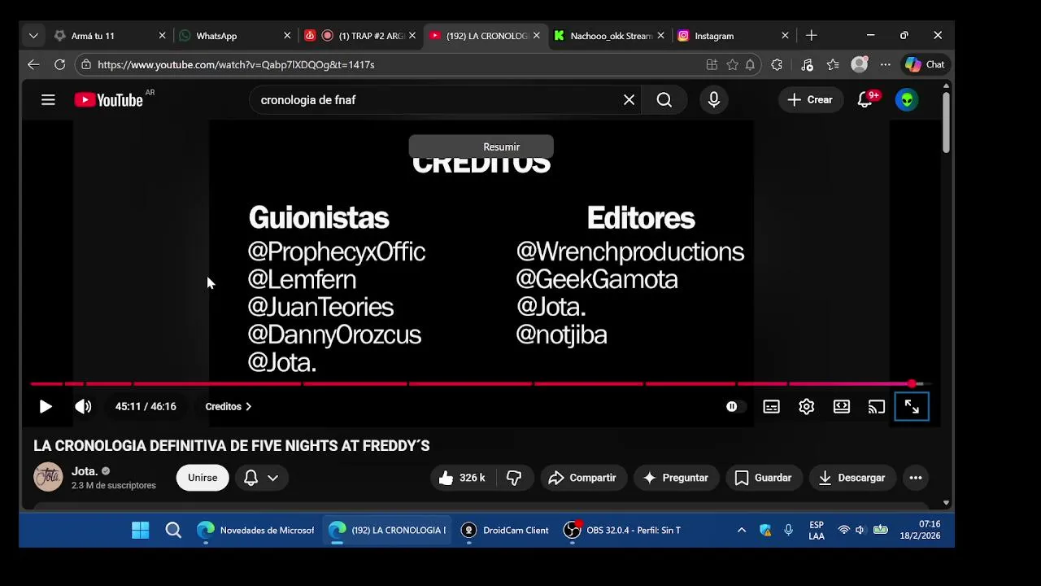1041x586 pixels.
Task: View site information lock icon
Action: 86,64
